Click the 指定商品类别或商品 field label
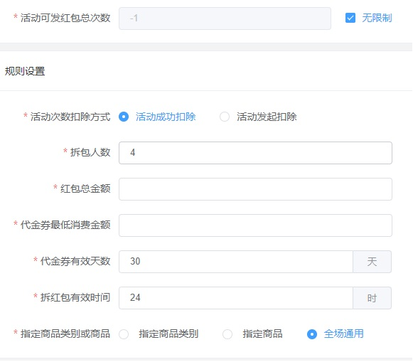This screenshot has width=413, height=362. (65, 334)
